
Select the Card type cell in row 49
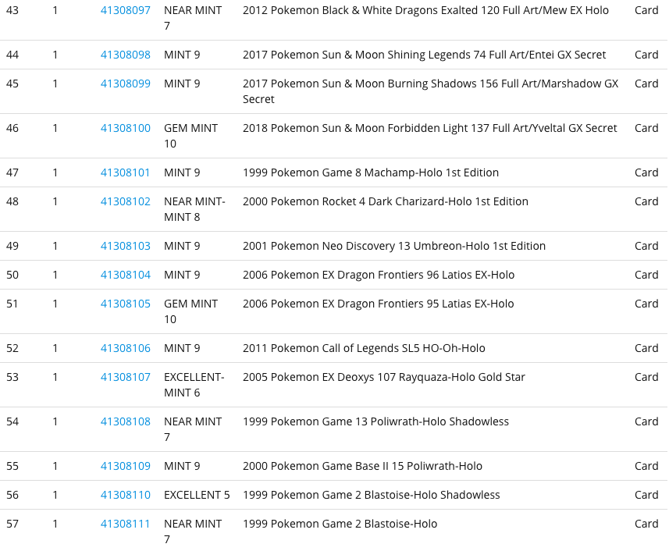[x=646, y=246]
